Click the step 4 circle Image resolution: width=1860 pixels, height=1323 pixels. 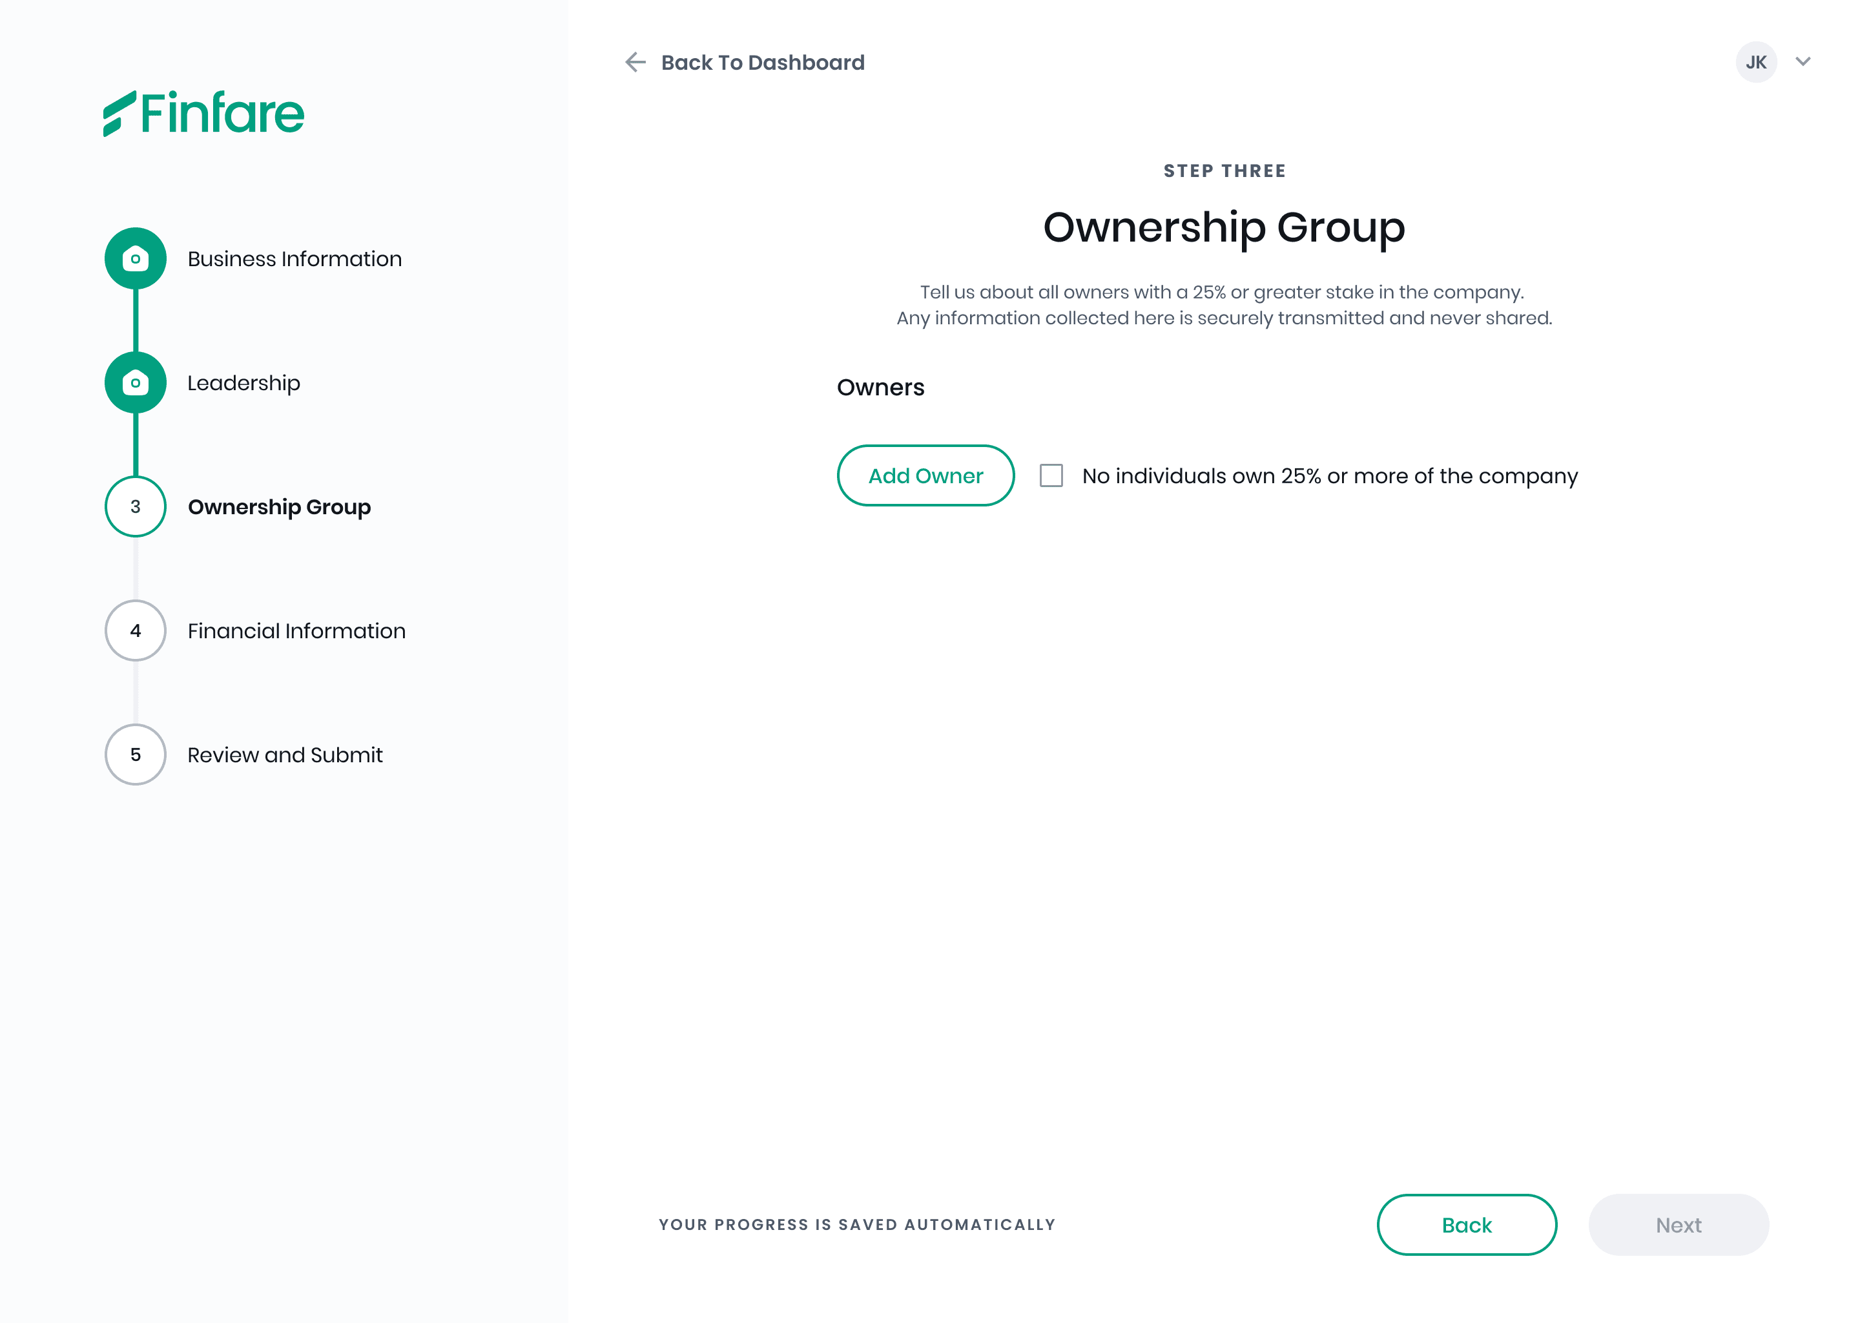[x=135, y=630]
